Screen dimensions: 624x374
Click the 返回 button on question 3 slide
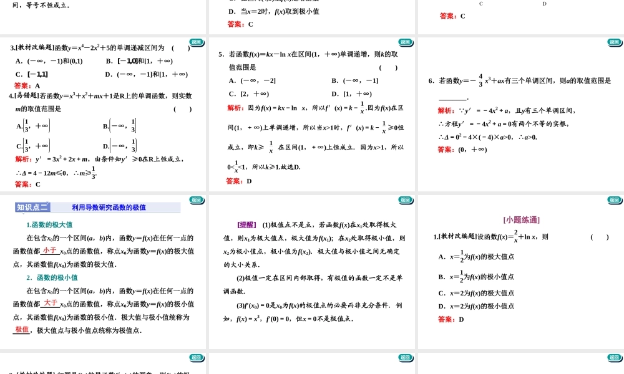click(x=196, y=42)
